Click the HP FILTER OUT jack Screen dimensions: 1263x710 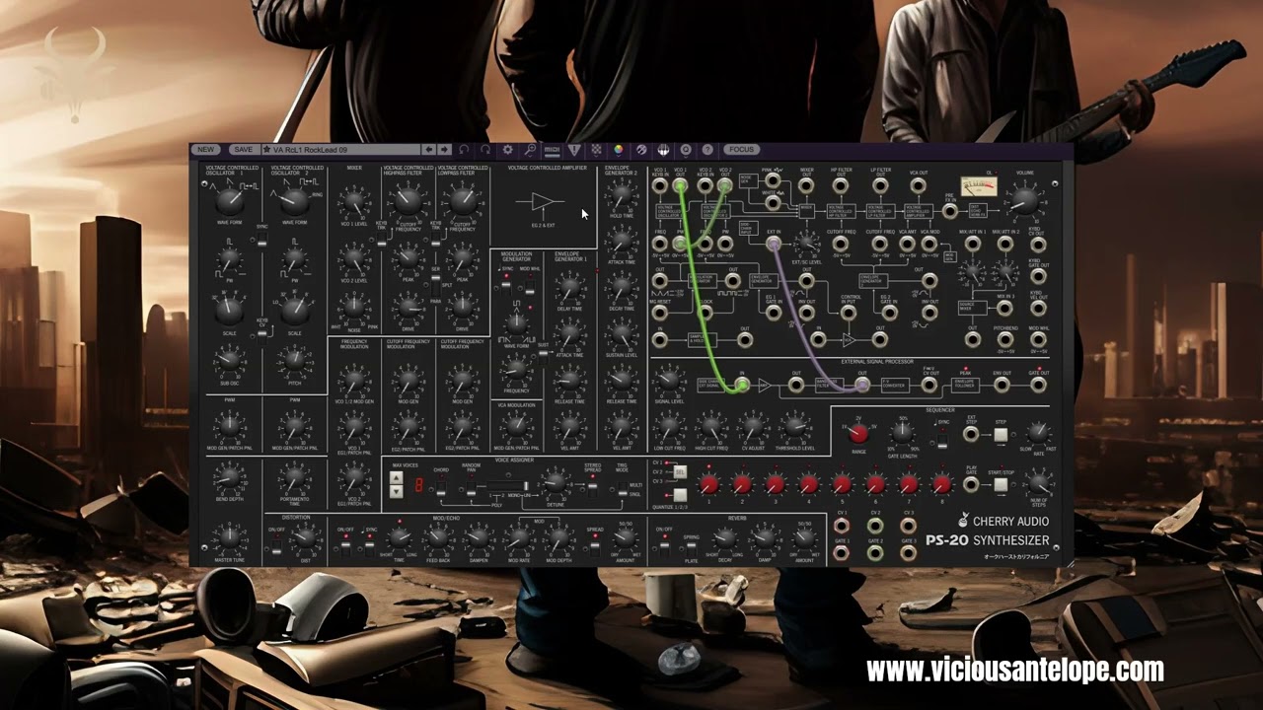click(841, 185)
